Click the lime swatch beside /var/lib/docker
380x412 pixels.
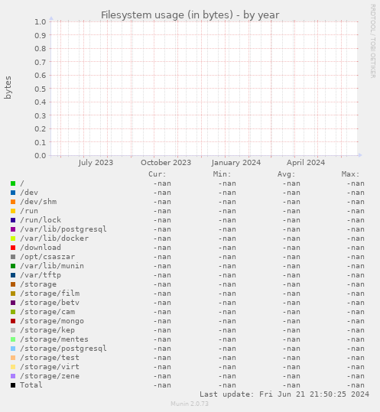coord(13,238)
